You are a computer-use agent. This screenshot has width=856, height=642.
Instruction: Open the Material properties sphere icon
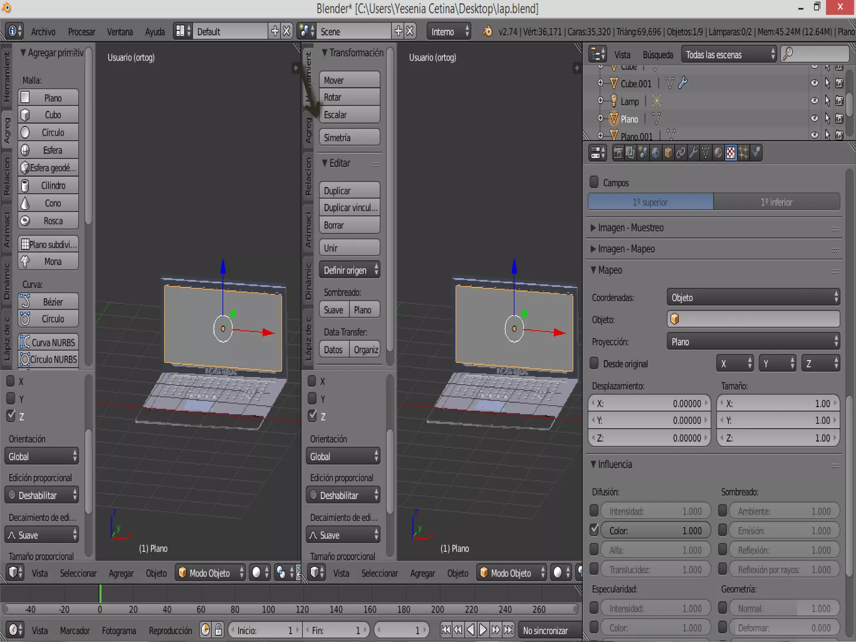coord(718,153)
